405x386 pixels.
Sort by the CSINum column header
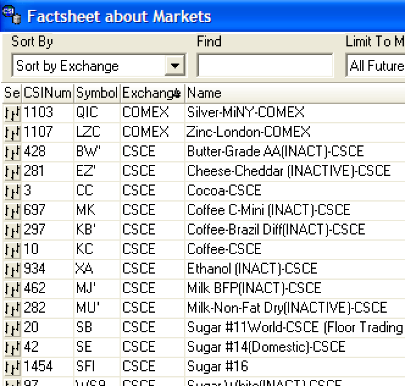pyautogui.click(x=48, y=93)
